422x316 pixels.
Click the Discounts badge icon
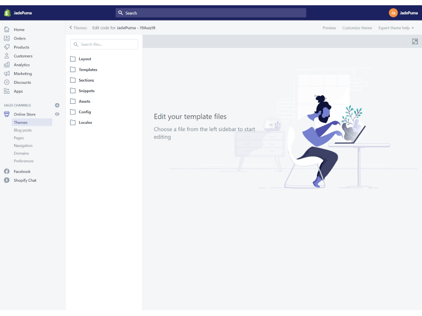click(7, 82)
